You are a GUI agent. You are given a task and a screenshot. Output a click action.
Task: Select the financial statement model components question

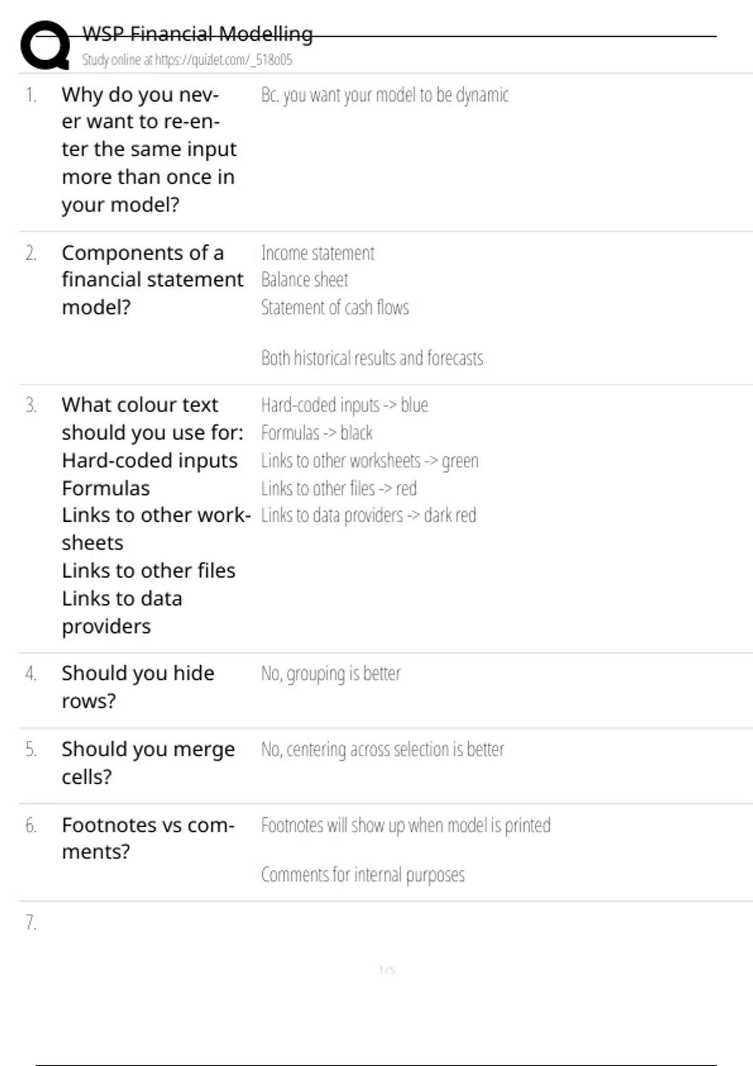152,280
